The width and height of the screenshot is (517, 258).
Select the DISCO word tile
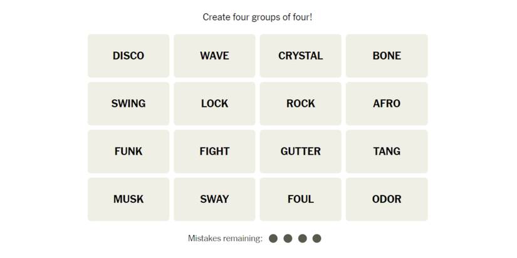[x=128, y=56]
